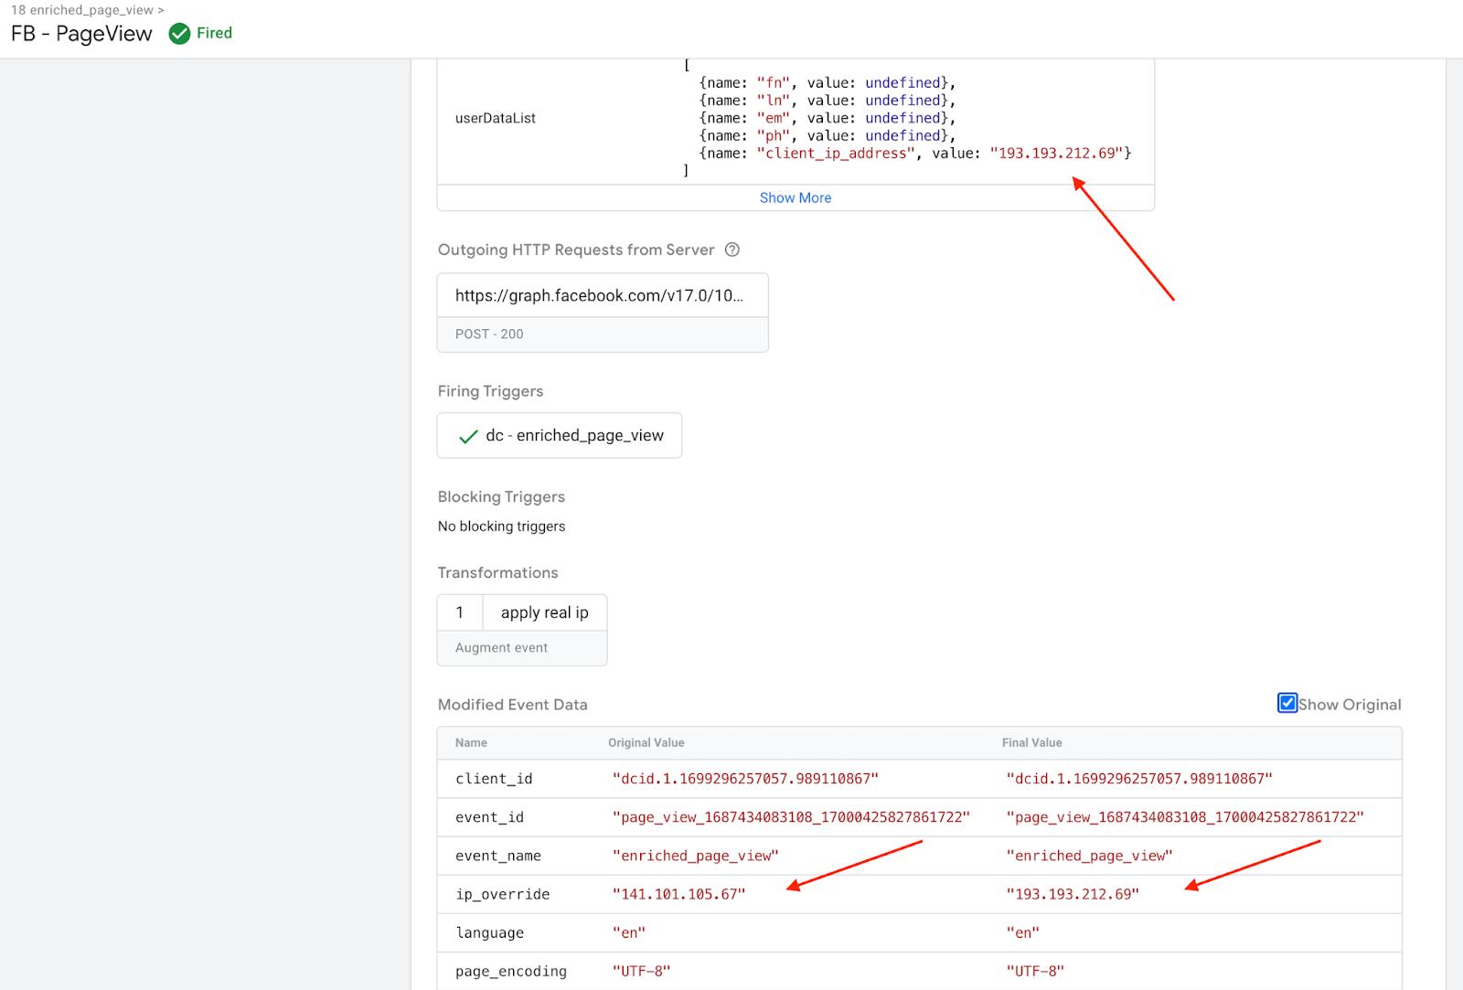
Task: Click the language row name
Action: tap(489, 932)
